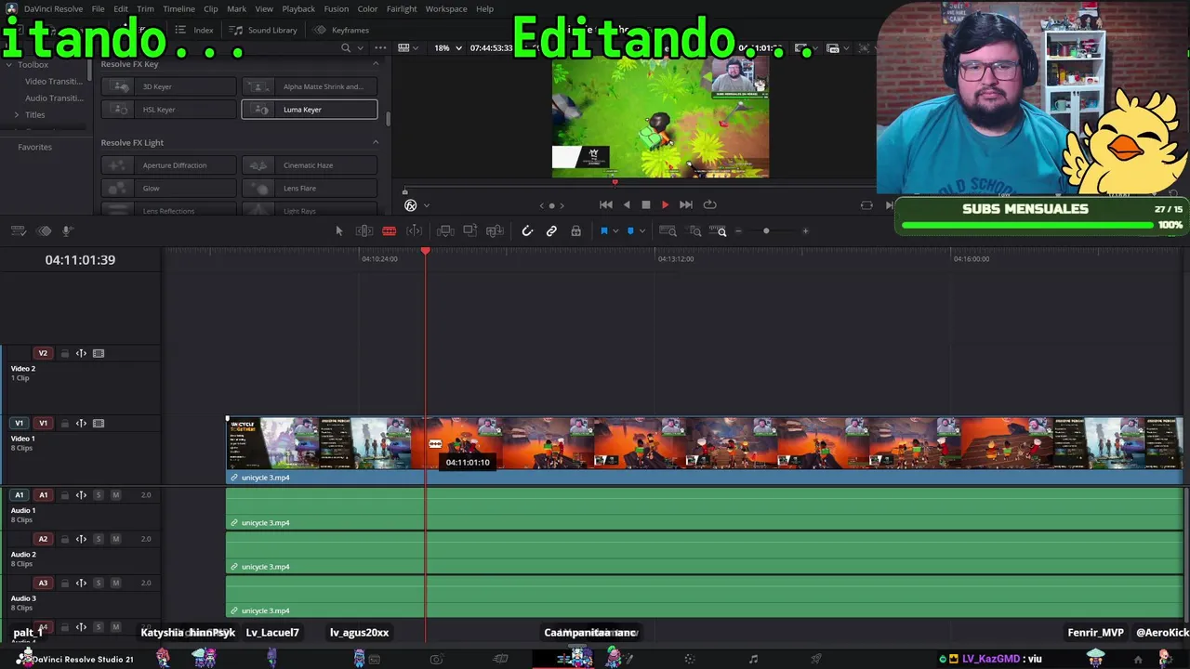Click the Replace Clip toolbar icon
Image resolution: width=1190 pixels, height=669 pixels.
click(495, 231)
